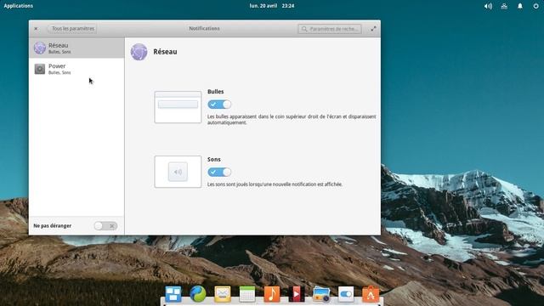
Task: Disable the Sons toggle switch
Action: point(219,172)
